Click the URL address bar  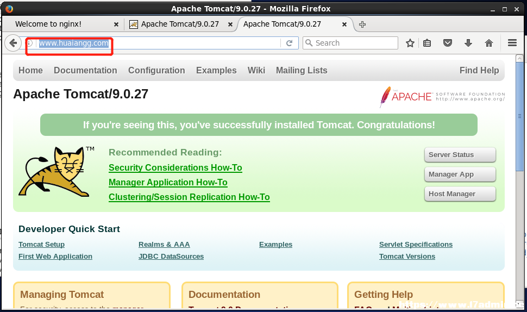coord(158,43)
